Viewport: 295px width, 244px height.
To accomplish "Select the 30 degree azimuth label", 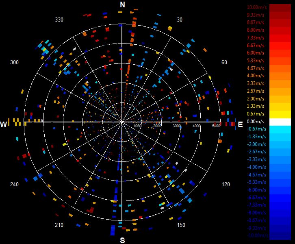I will pyautogui.click(x=180, y=20).
